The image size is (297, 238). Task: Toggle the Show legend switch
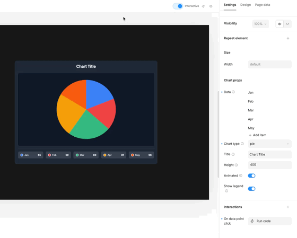[251, 189]
